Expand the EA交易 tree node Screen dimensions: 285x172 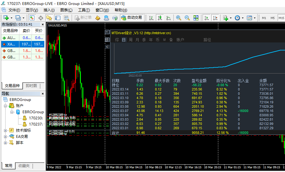(5, 137)
